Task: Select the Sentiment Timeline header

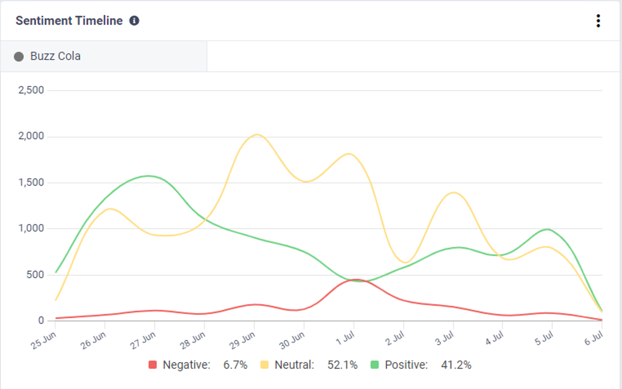Action: point(69,20)
